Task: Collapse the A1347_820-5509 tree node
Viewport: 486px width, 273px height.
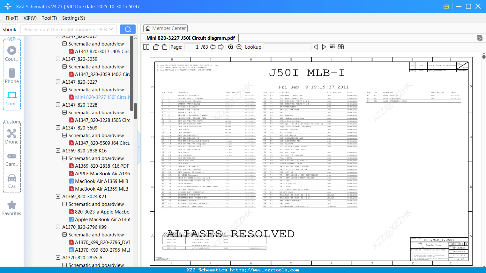Action: (58, 128)
